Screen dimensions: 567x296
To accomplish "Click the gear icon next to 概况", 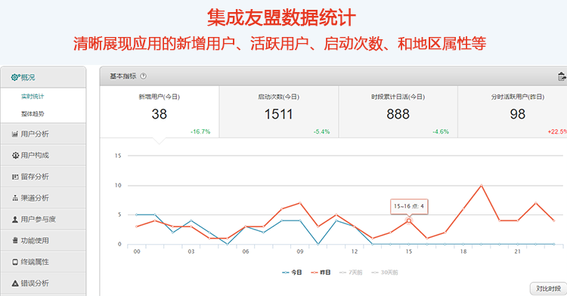I will [x=15, y=77].
